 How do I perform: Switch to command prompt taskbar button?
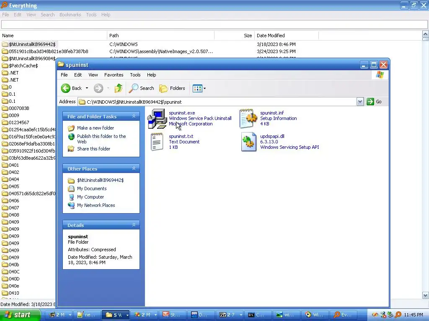(x=258, y=315)
